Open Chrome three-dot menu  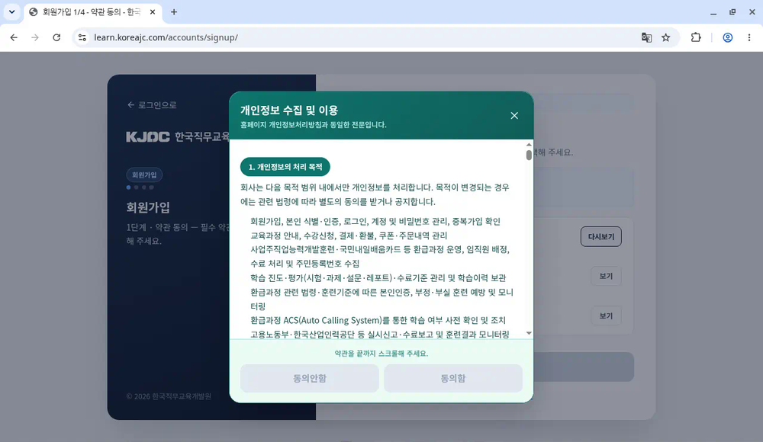pyautogui.click(x=749, y=37)
